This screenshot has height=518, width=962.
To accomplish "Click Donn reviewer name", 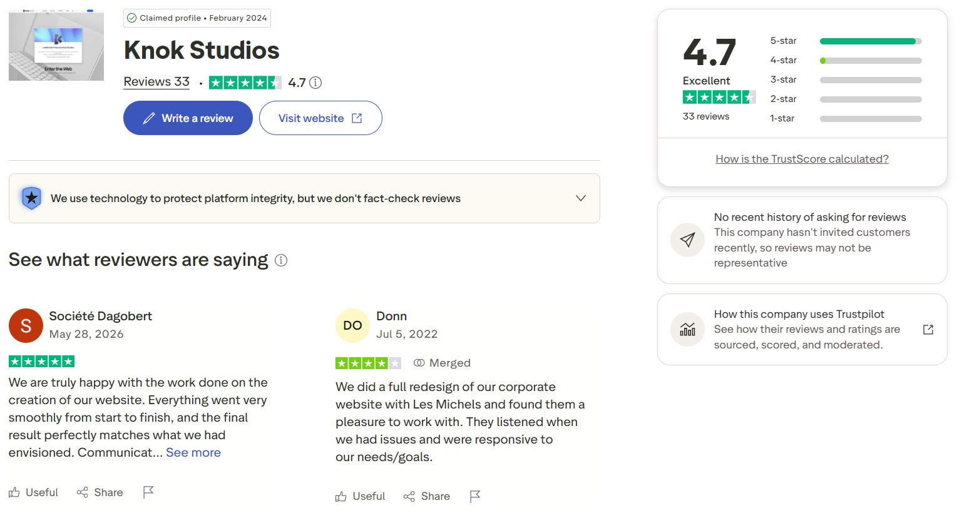I will [392, 316].
